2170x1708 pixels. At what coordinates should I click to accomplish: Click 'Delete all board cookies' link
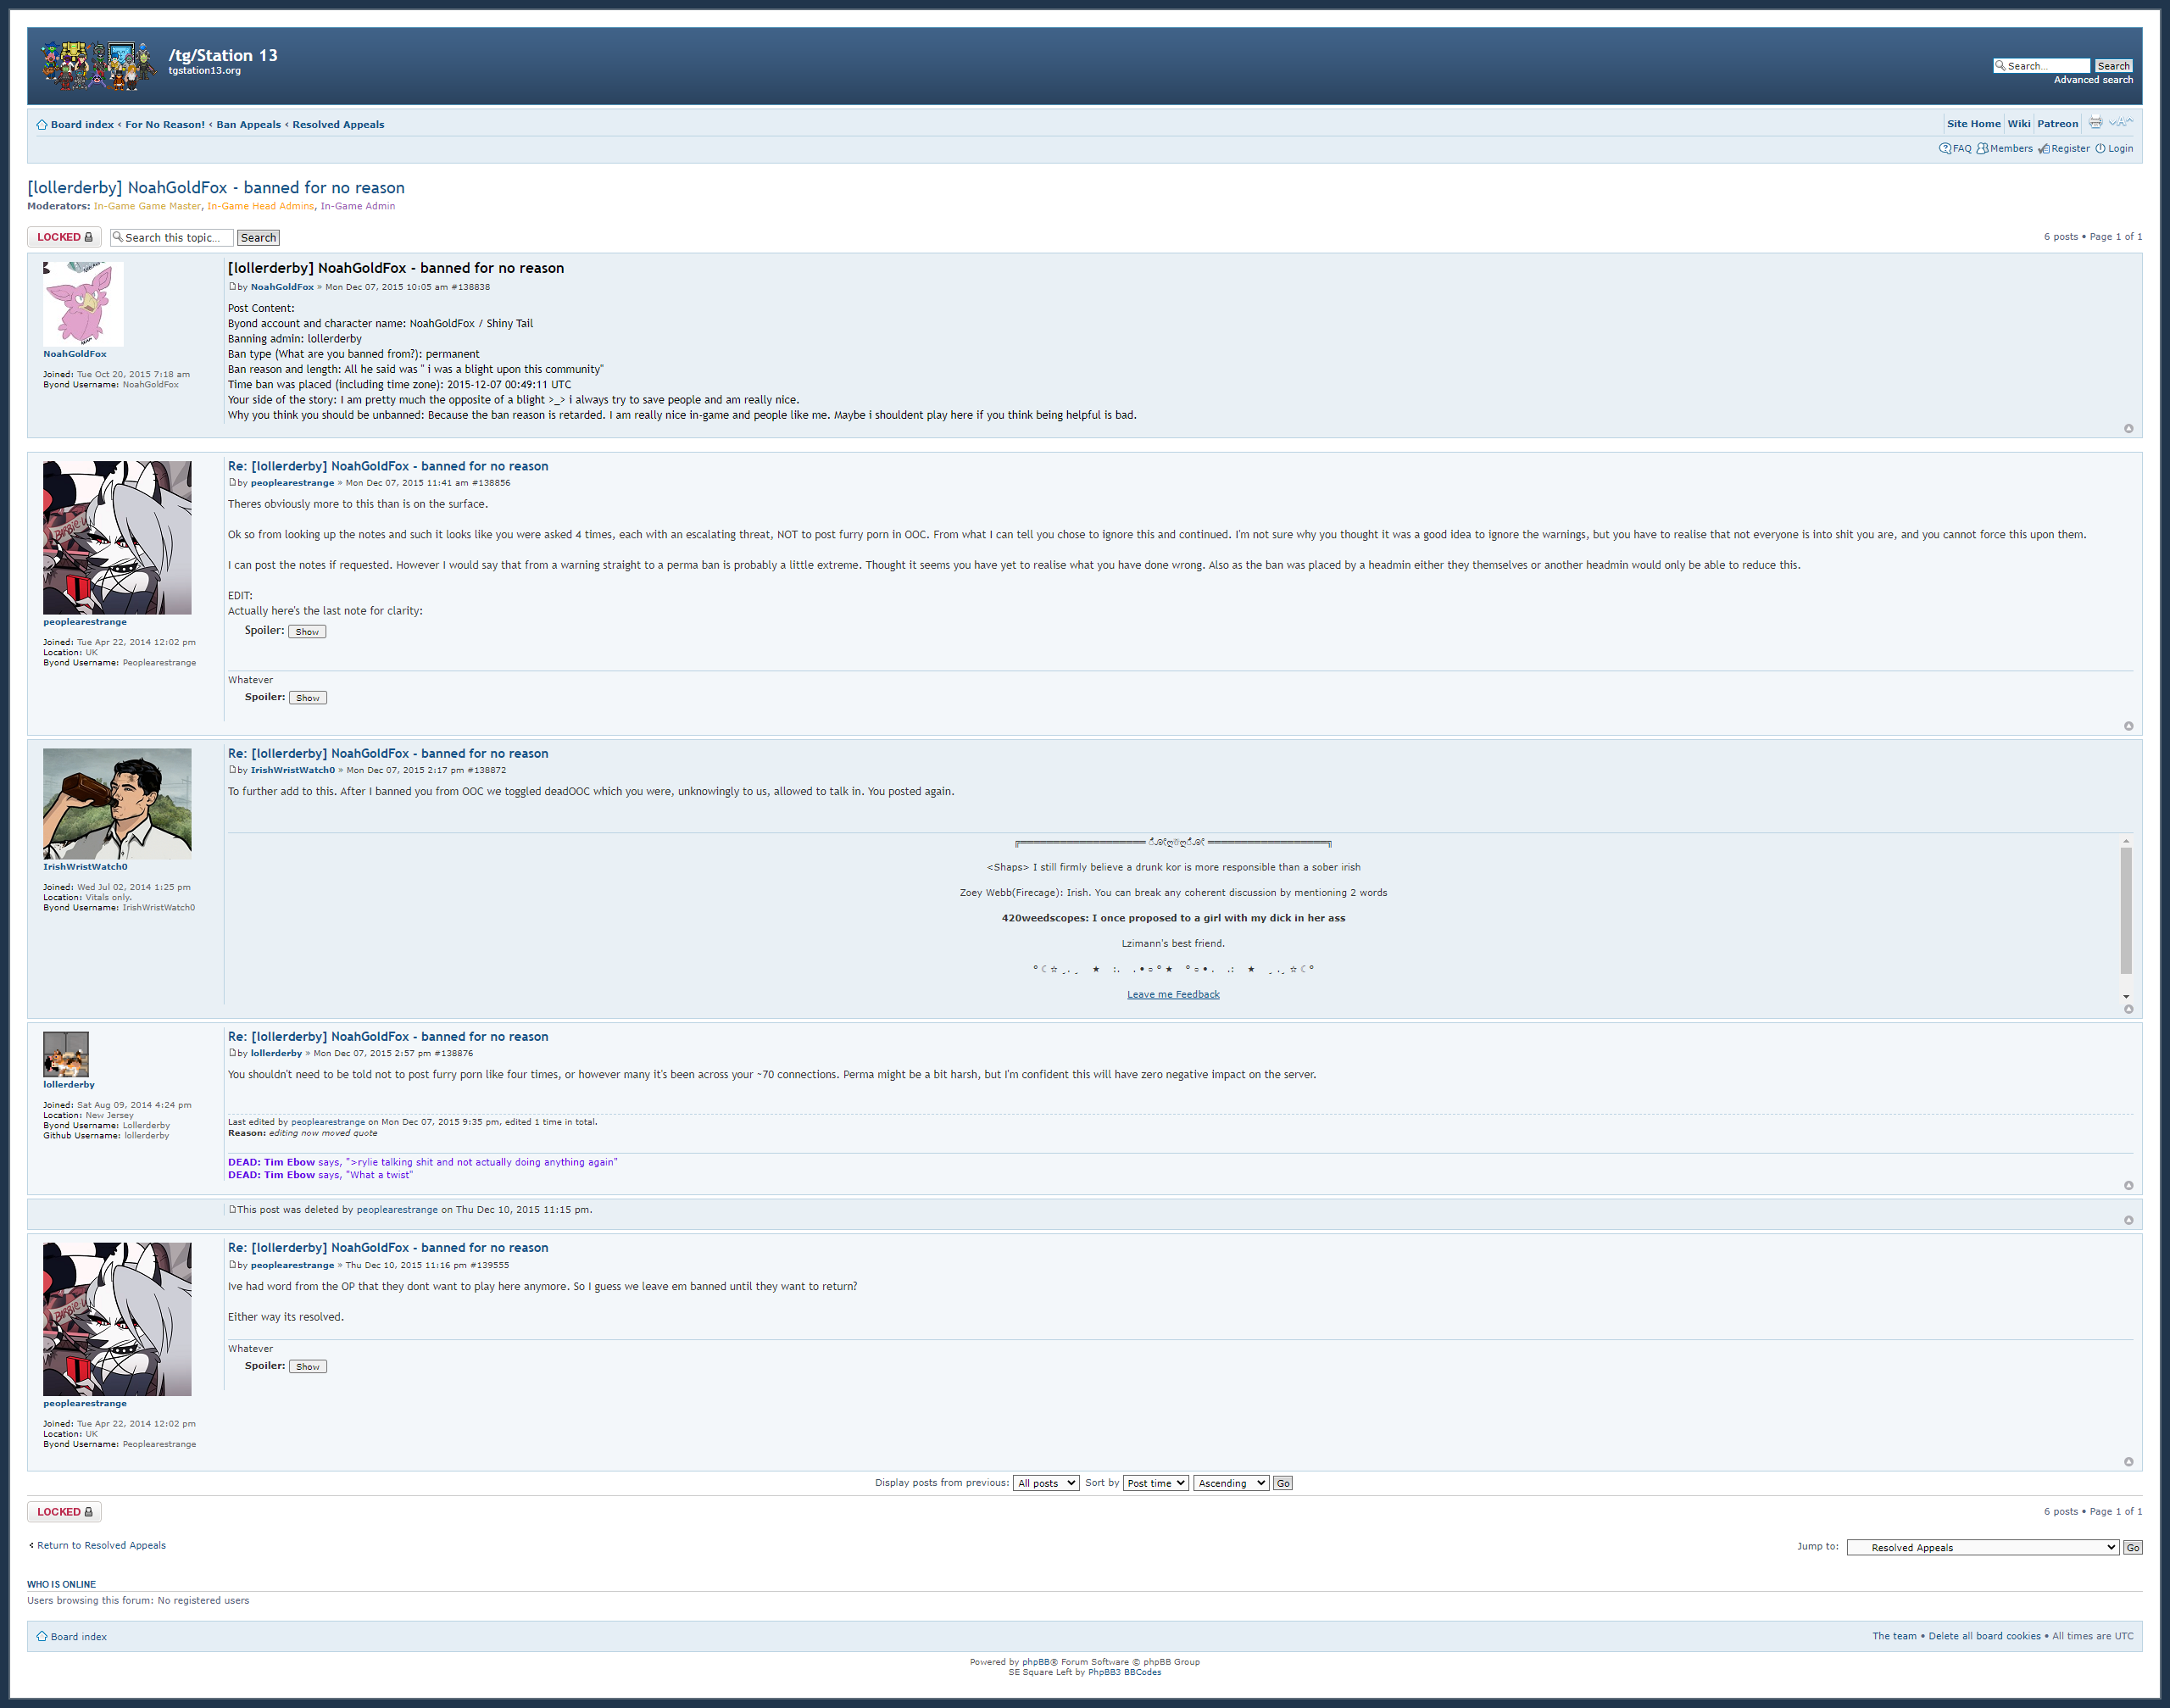1984,1637
